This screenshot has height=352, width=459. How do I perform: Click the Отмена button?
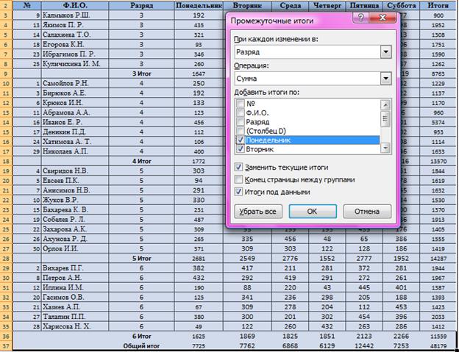tap(366, 212)
